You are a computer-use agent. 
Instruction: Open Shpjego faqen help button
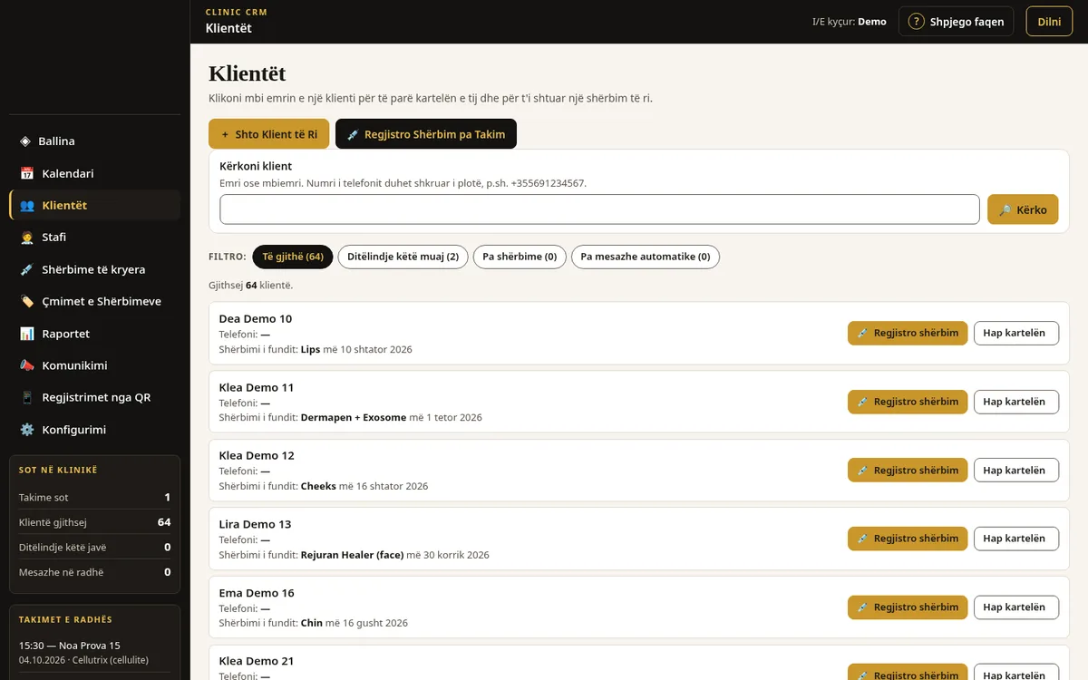[956, 22]
